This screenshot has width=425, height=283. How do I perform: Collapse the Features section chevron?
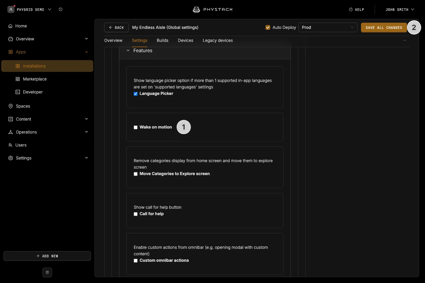click(x=128, y=50)
